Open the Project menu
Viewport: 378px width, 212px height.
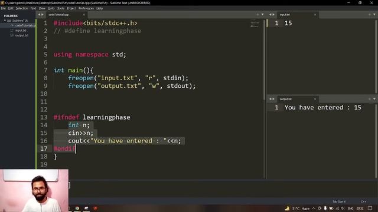(x=71, y=8)
